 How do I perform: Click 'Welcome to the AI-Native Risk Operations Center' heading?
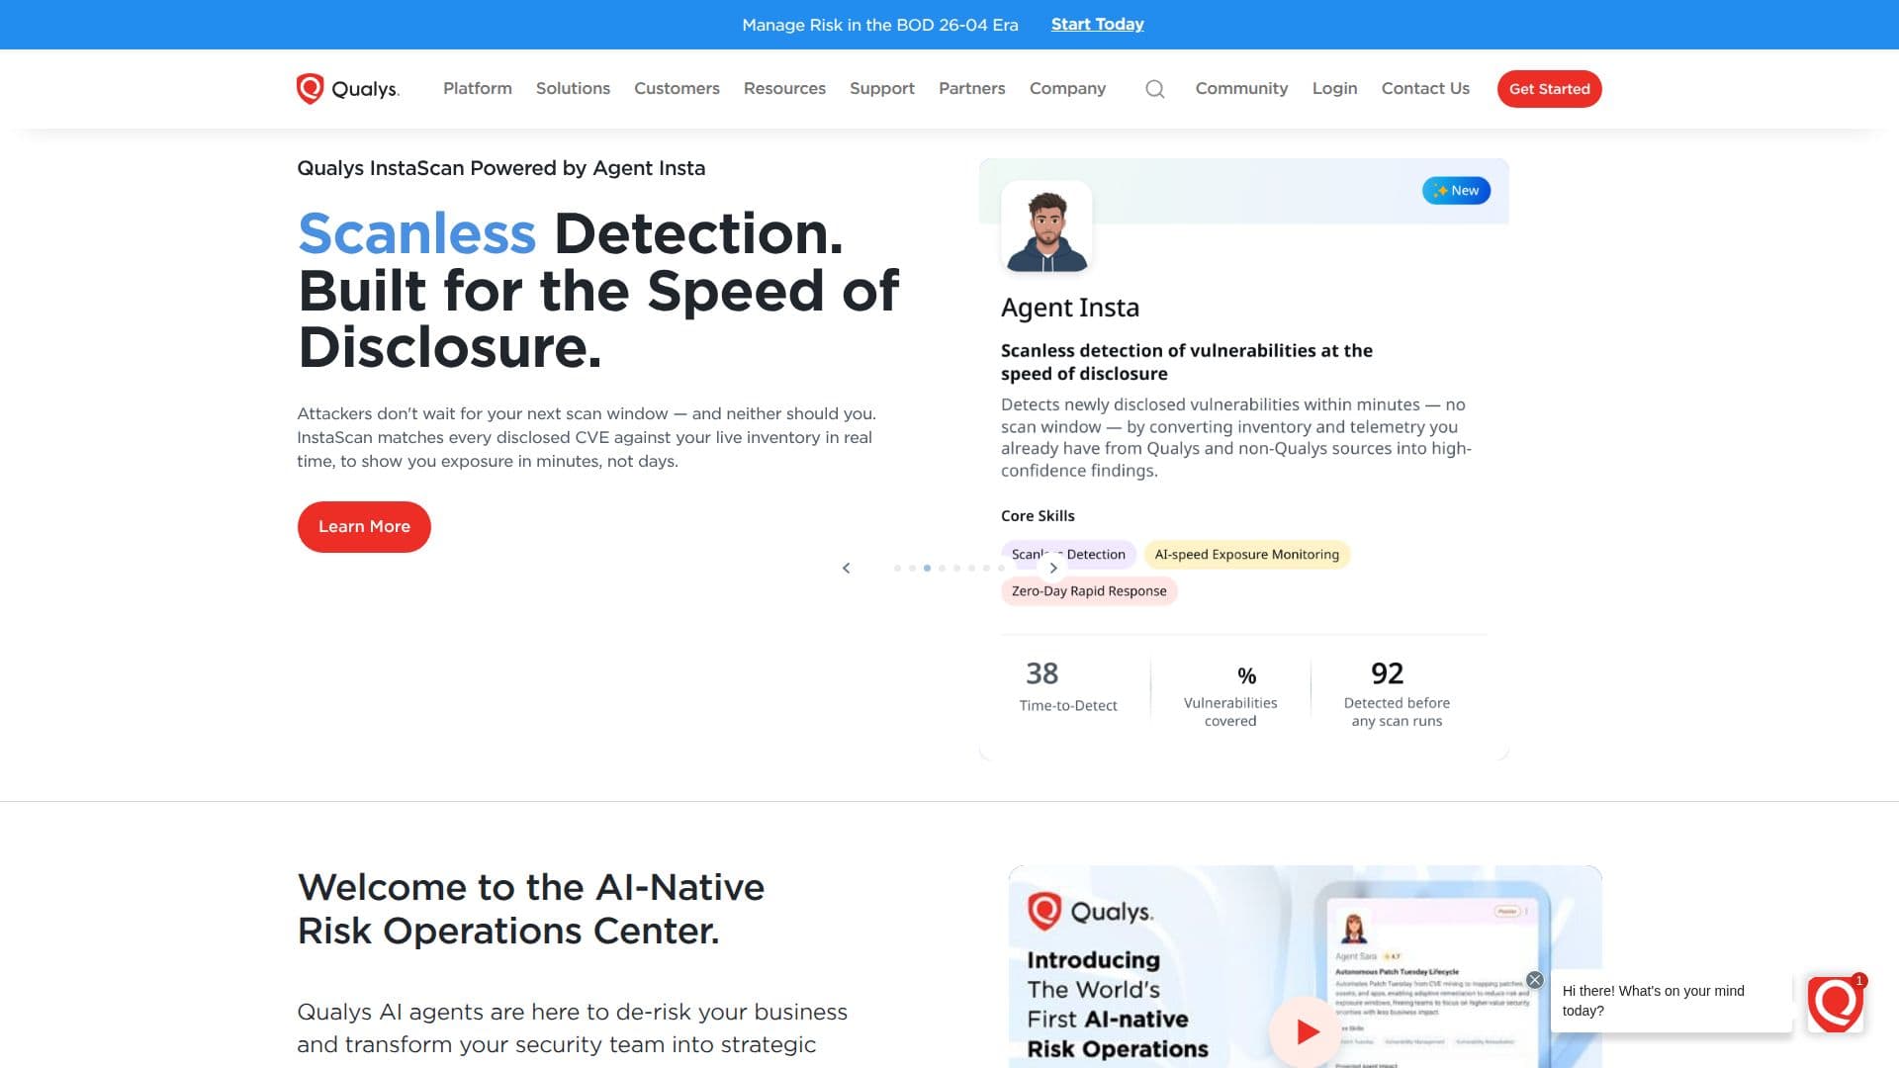click(531, 909)
